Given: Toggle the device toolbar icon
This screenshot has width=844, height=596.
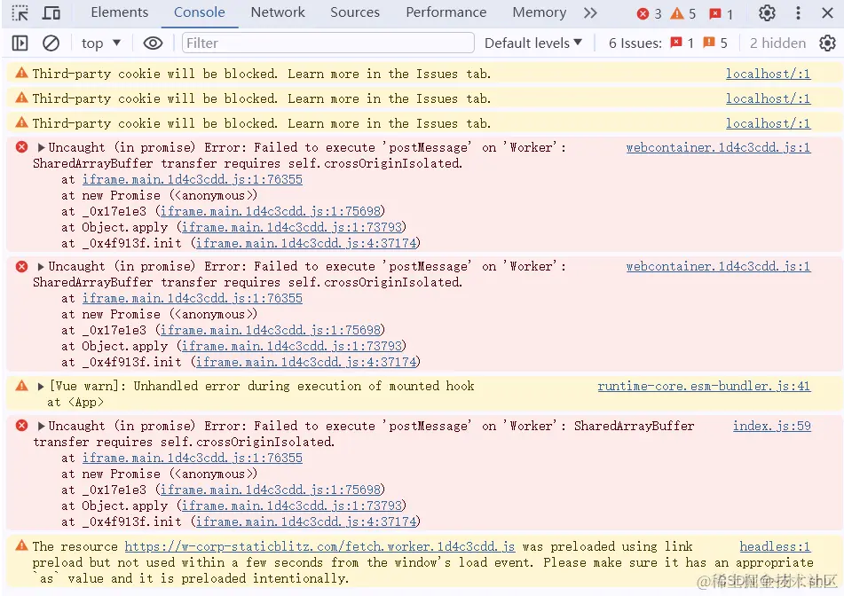Looking at the screenshot, I should coord(51,13).
